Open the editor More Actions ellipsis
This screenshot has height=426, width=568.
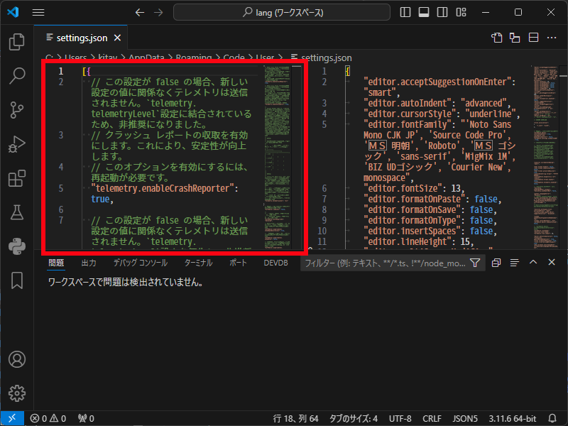point(552,38)
